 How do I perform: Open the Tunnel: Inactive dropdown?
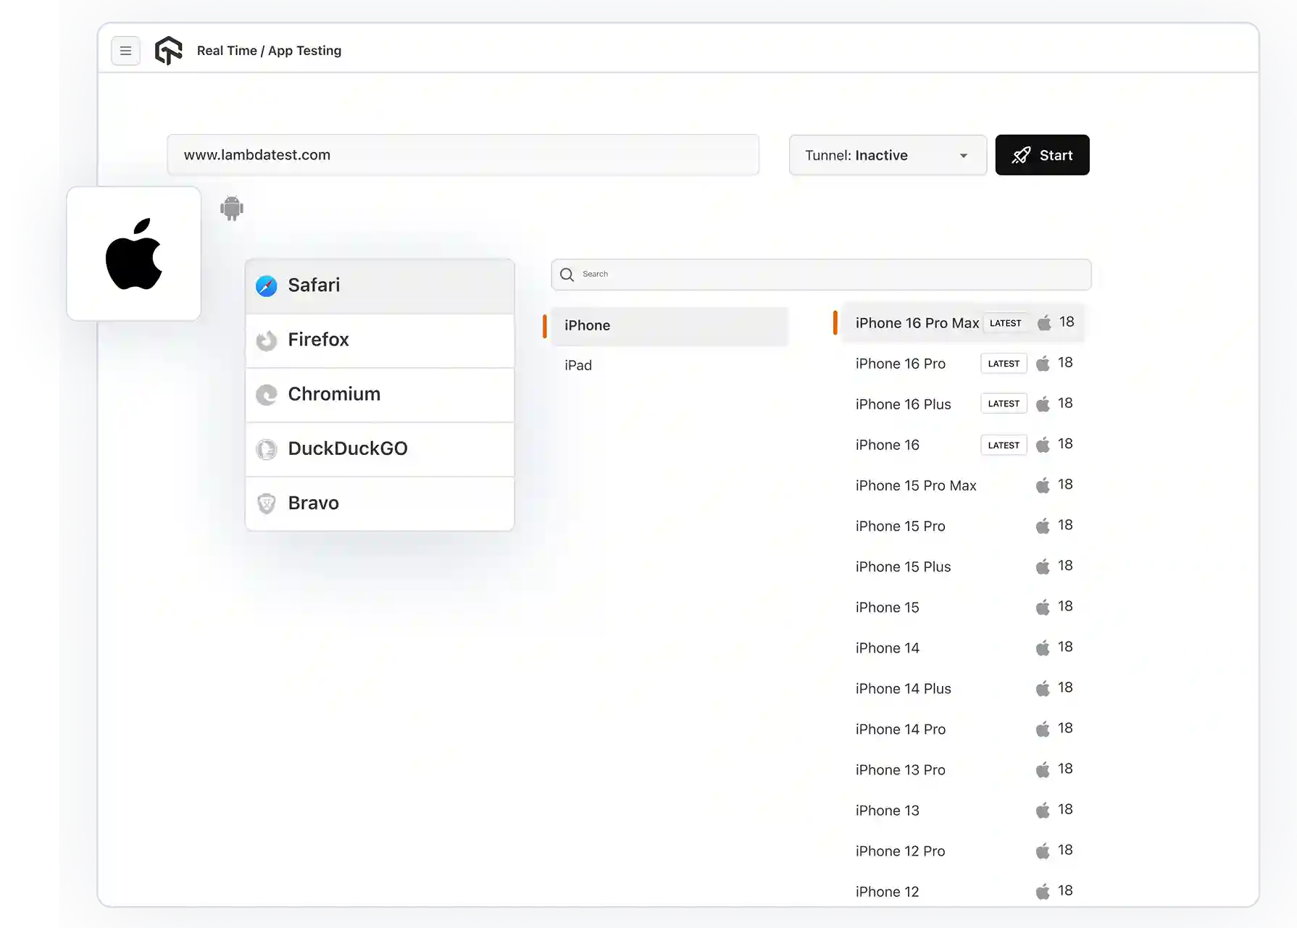point(887,155)
